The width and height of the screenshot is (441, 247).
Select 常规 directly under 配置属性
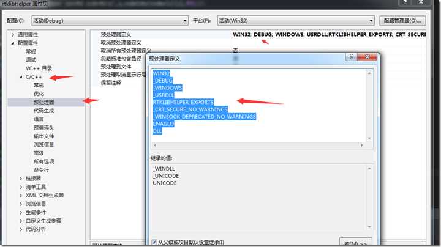[x=31, y=51]
